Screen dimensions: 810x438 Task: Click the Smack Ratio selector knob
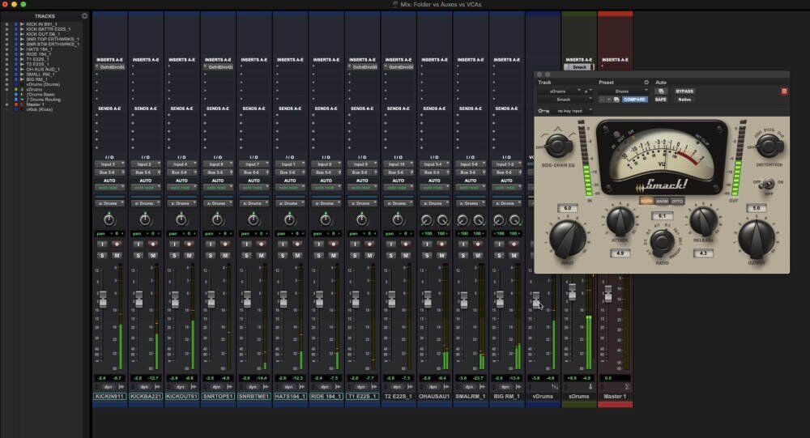662,242
